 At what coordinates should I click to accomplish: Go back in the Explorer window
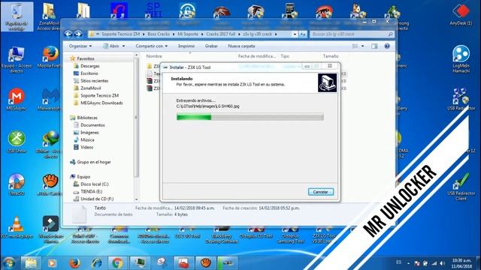[68, 34]
